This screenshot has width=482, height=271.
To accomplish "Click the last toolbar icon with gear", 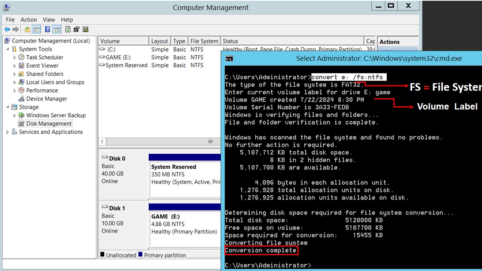I will tap(85, 29).
